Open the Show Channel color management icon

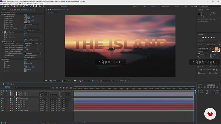tap(80, 81)
